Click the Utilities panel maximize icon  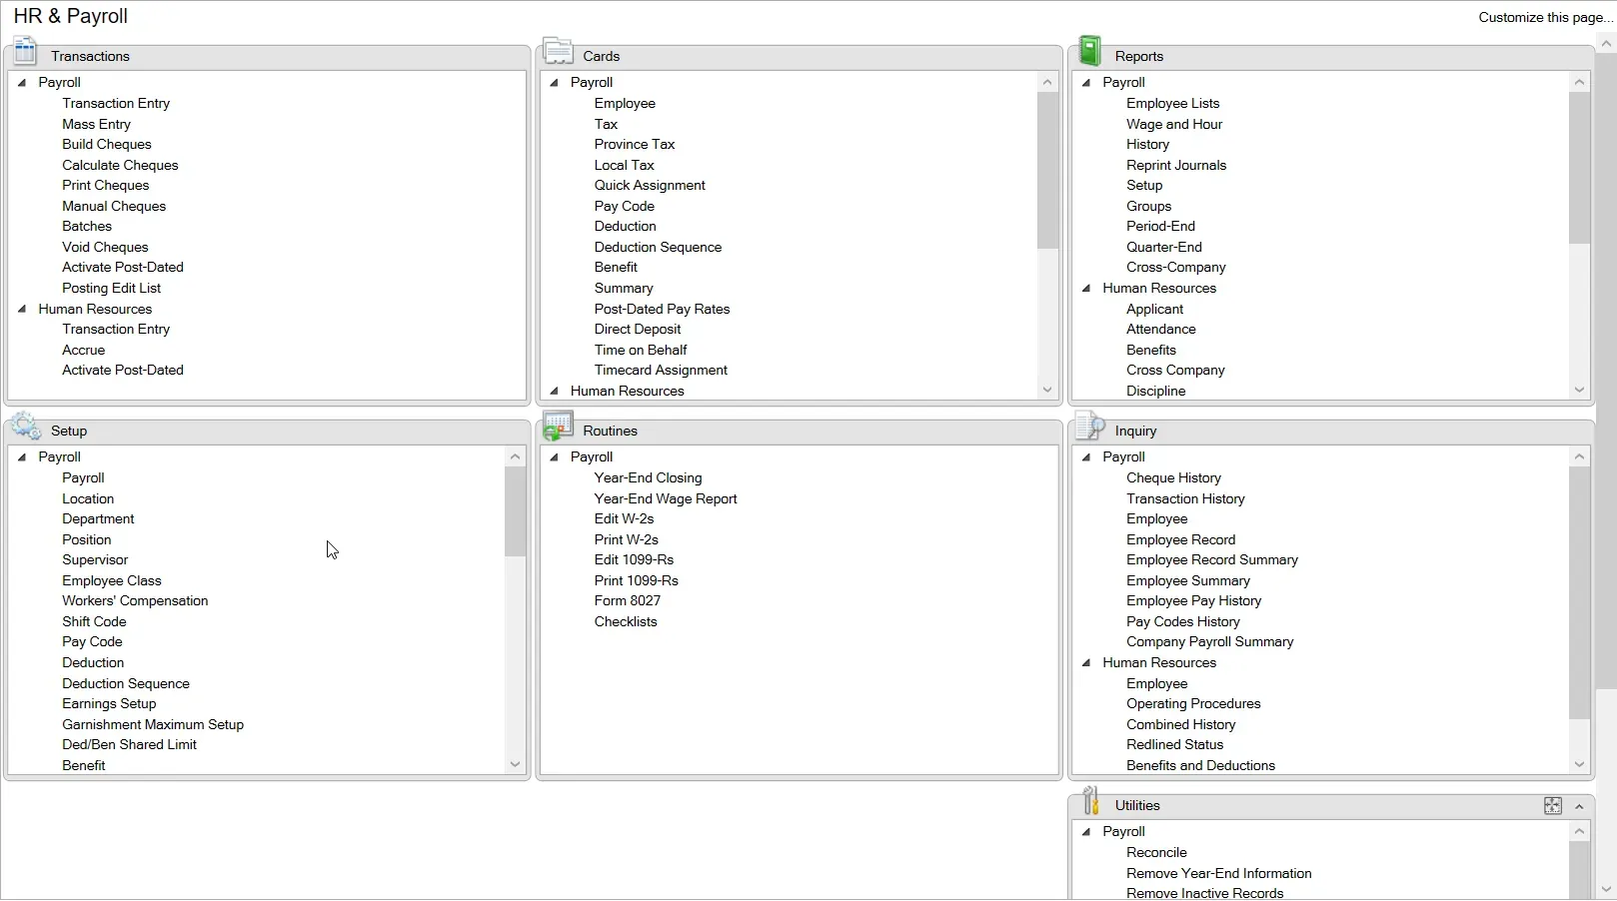pyautogui.click(x=1552, y=806)
